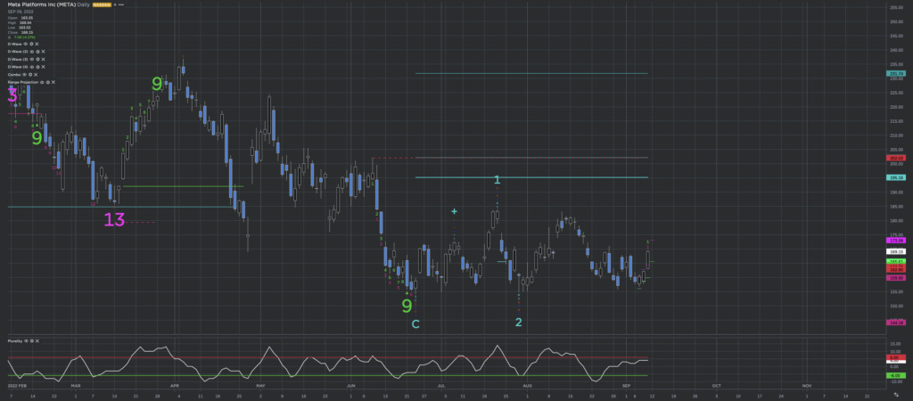The height and width of the screenshot is (401, 913).
Task: Click the OCT date axis label
Action: pyautogui.click(x=716, y=385)
